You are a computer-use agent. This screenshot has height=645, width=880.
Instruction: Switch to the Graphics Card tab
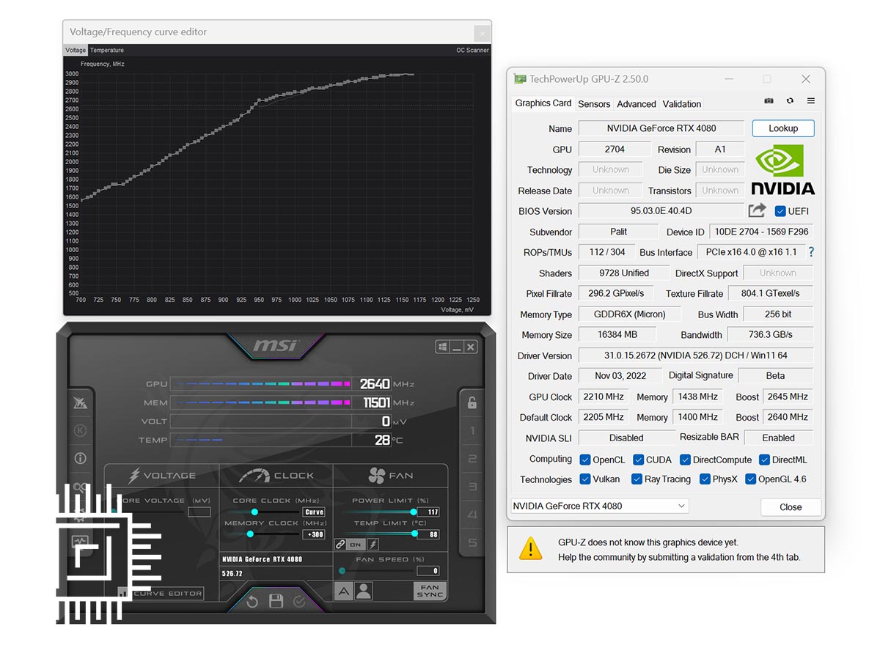click(543, 103)
